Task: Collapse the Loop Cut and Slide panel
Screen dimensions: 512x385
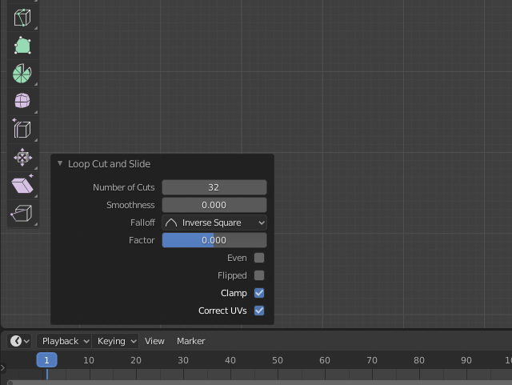Action: (x=60, y=163)
